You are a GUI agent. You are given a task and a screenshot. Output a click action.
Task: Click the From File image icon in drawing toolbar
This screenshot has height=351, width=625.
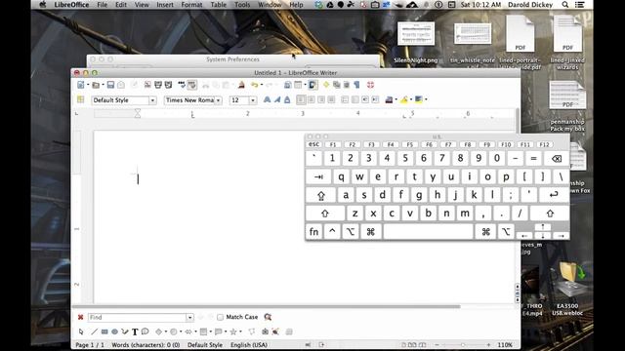(x=265, y=331)
